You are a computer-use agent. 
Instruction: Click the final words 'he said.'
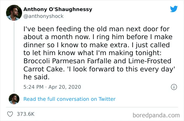[37, 77]
